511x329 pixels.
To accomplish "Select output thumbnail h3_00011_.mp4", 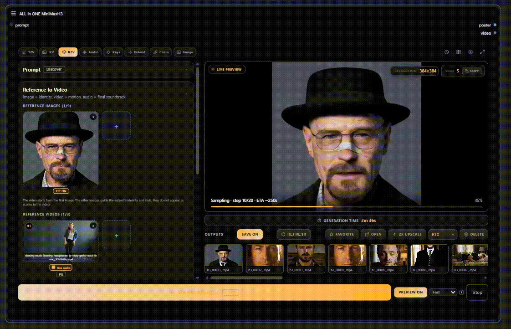I will coord(306,258).
